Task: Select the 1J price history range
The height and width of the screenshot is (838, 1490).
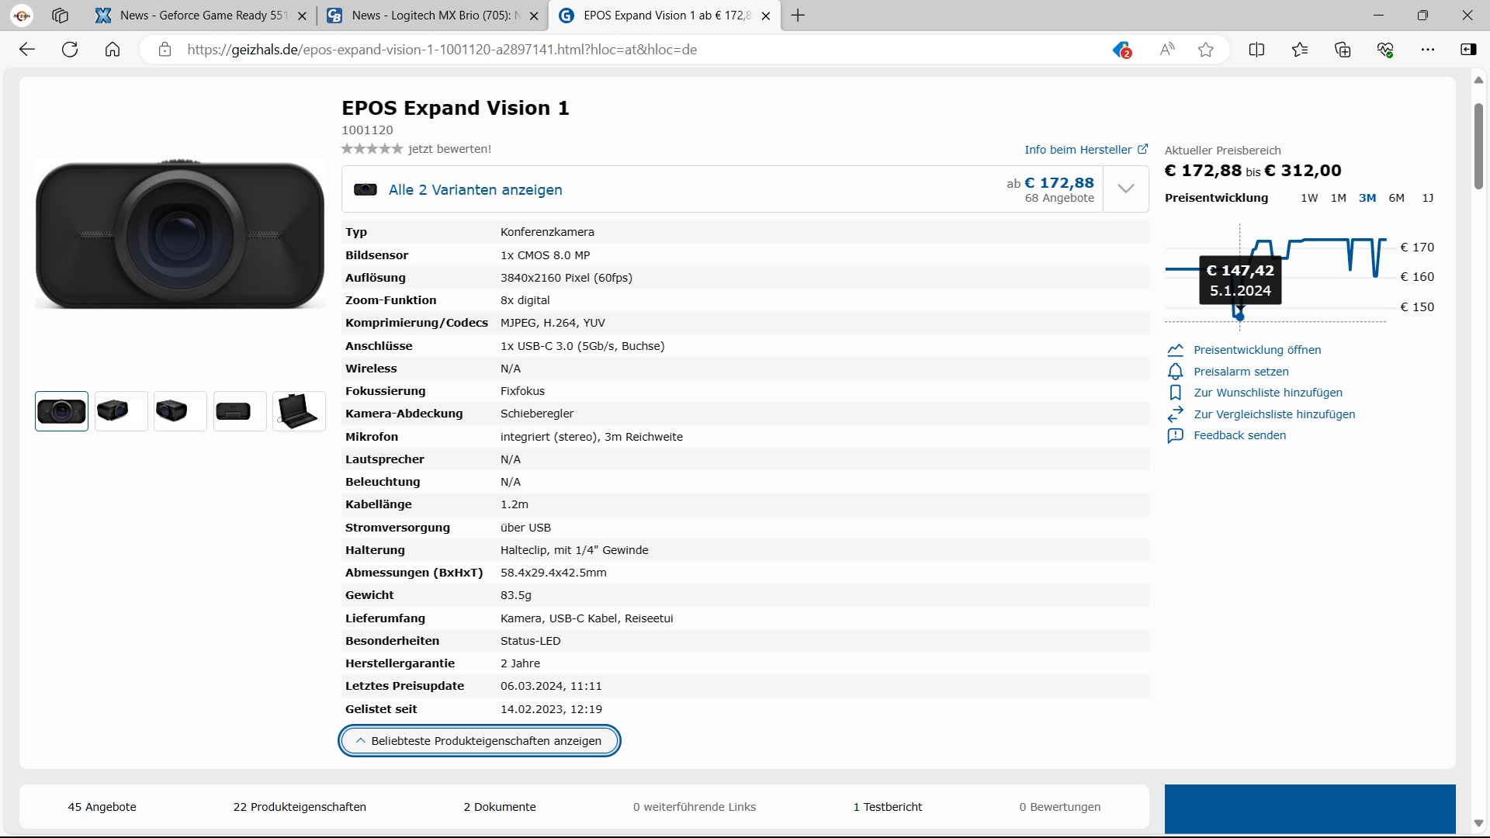Action: coord(1427,198)
